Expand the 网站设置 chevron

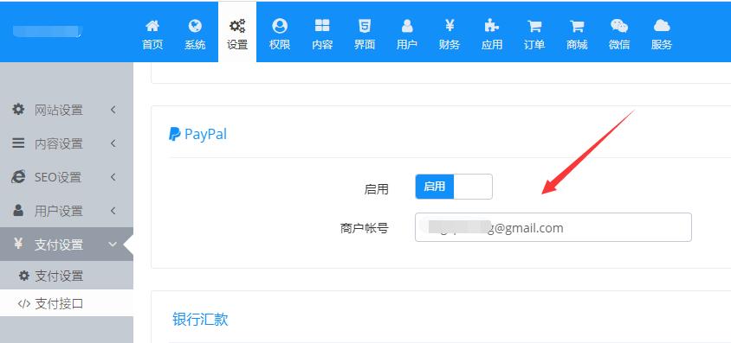(x=113, y=110)
